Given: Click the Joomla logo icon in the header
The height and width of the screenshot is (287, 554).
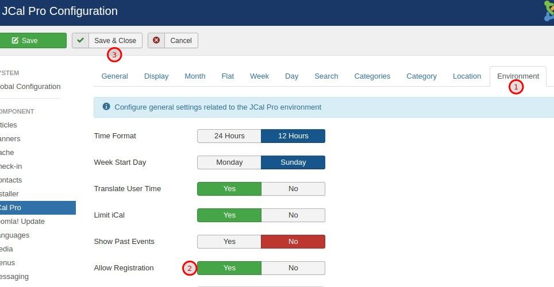Looking at the screenshot, I should pos(549,10).
